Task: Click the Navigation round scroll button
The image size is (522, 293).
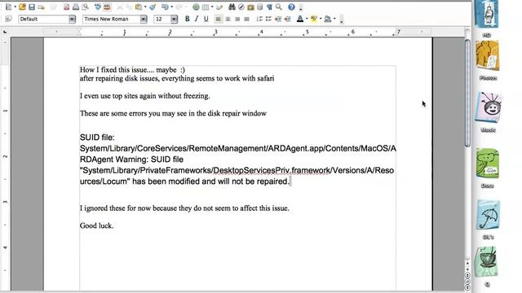Action: coord(467,282)
